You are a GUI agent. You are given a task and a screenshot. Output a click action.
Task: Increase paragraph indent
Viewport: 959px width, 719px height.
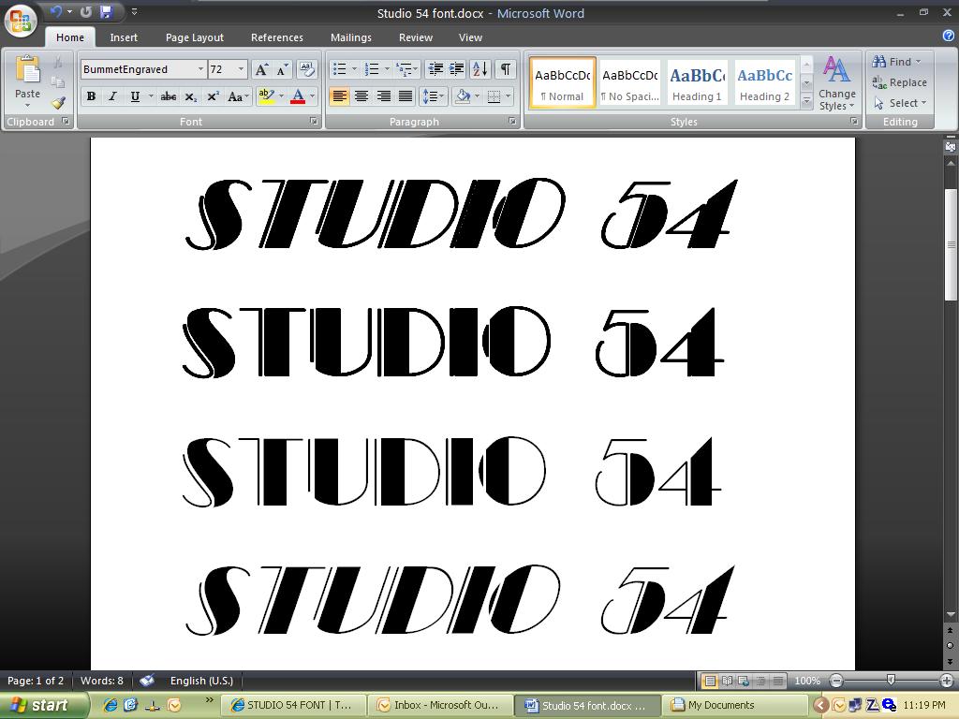pos(456,69)
